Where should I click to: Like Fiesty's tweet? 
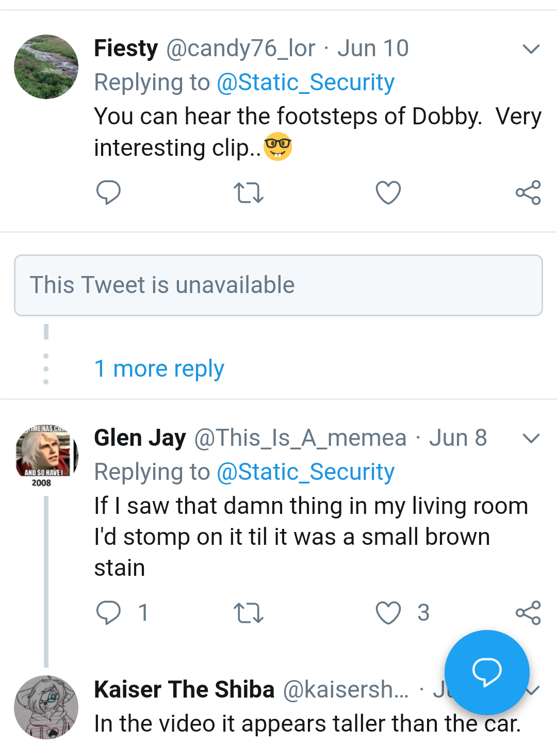(388, 192)
